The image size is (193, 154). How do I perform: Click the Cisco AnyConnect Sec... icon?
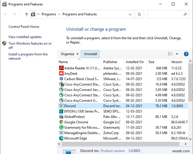(61, 90)
